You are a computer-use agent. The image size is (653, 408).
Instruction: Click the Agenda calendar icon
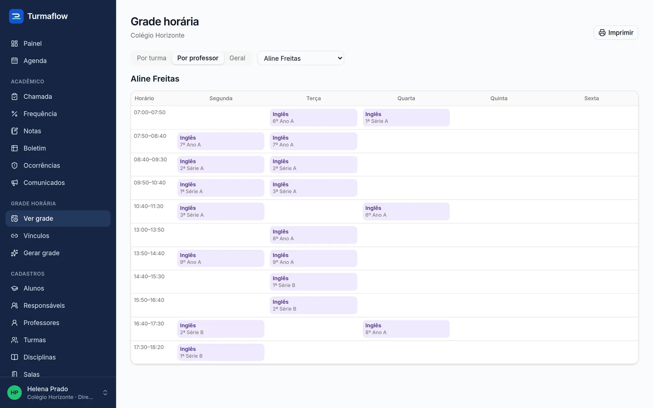click(x=15, y=61)
